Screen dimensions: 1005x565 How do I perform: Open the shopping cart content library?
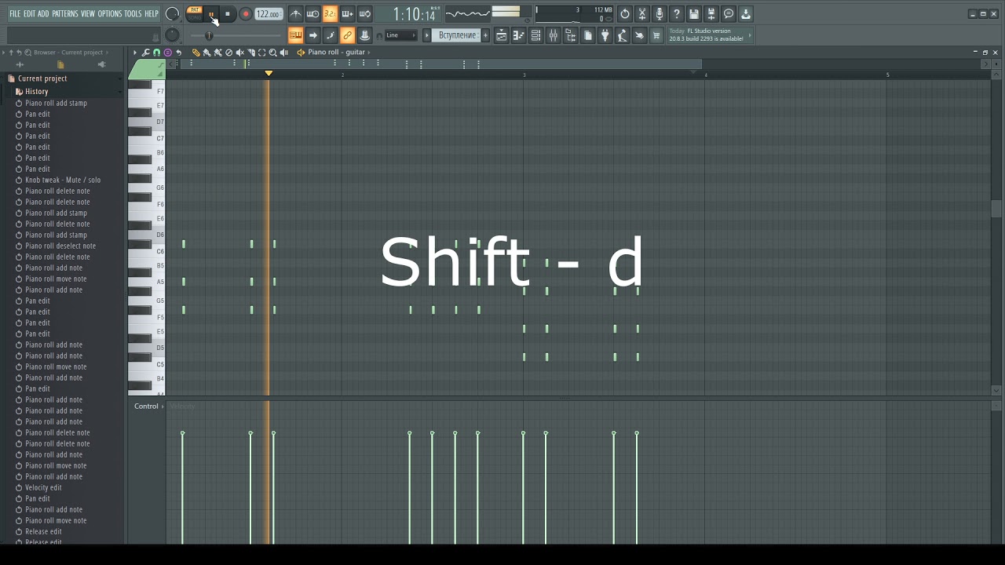(x=656, y=35)
